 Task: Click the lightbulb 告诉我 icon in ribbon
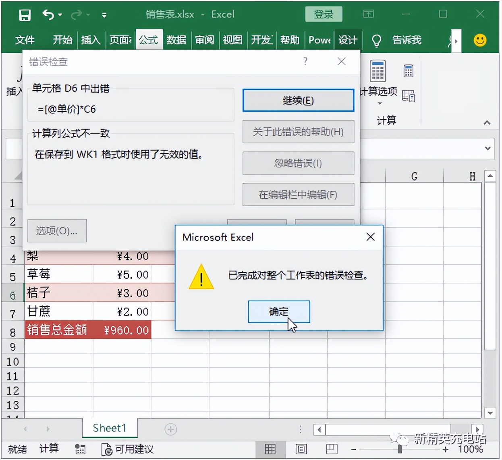376,40
